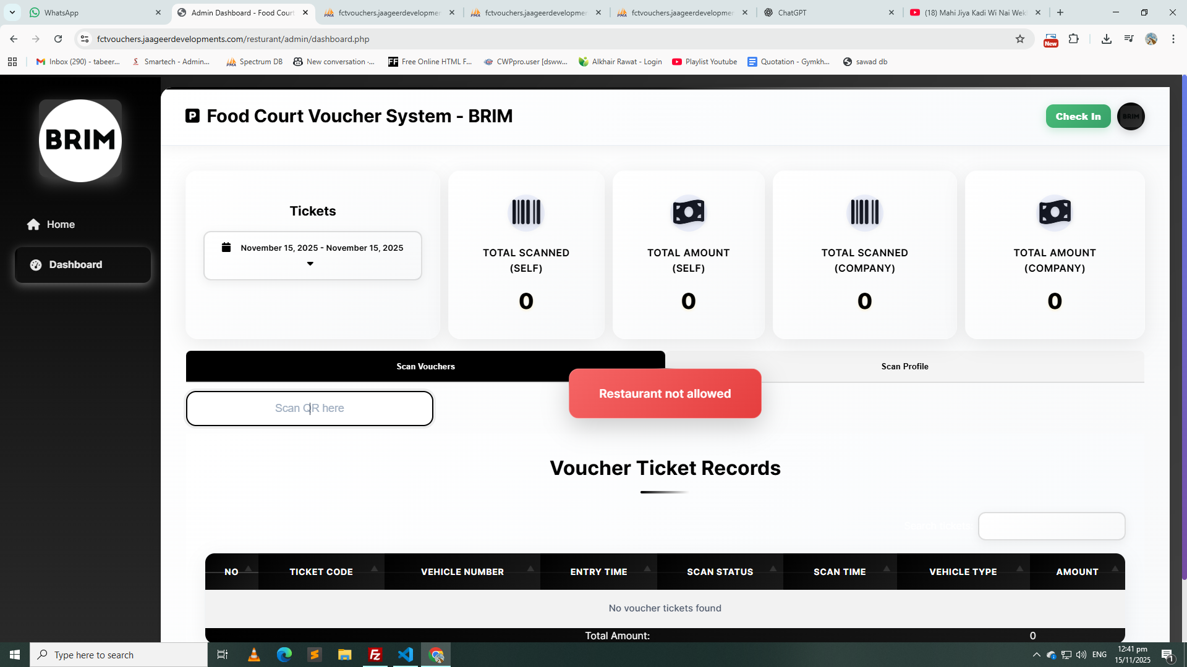The height and width of the screenshot is (667, 1187).
Task: Click the voucher records search box
Action: pyautogui.click(x=1051, y=527)
